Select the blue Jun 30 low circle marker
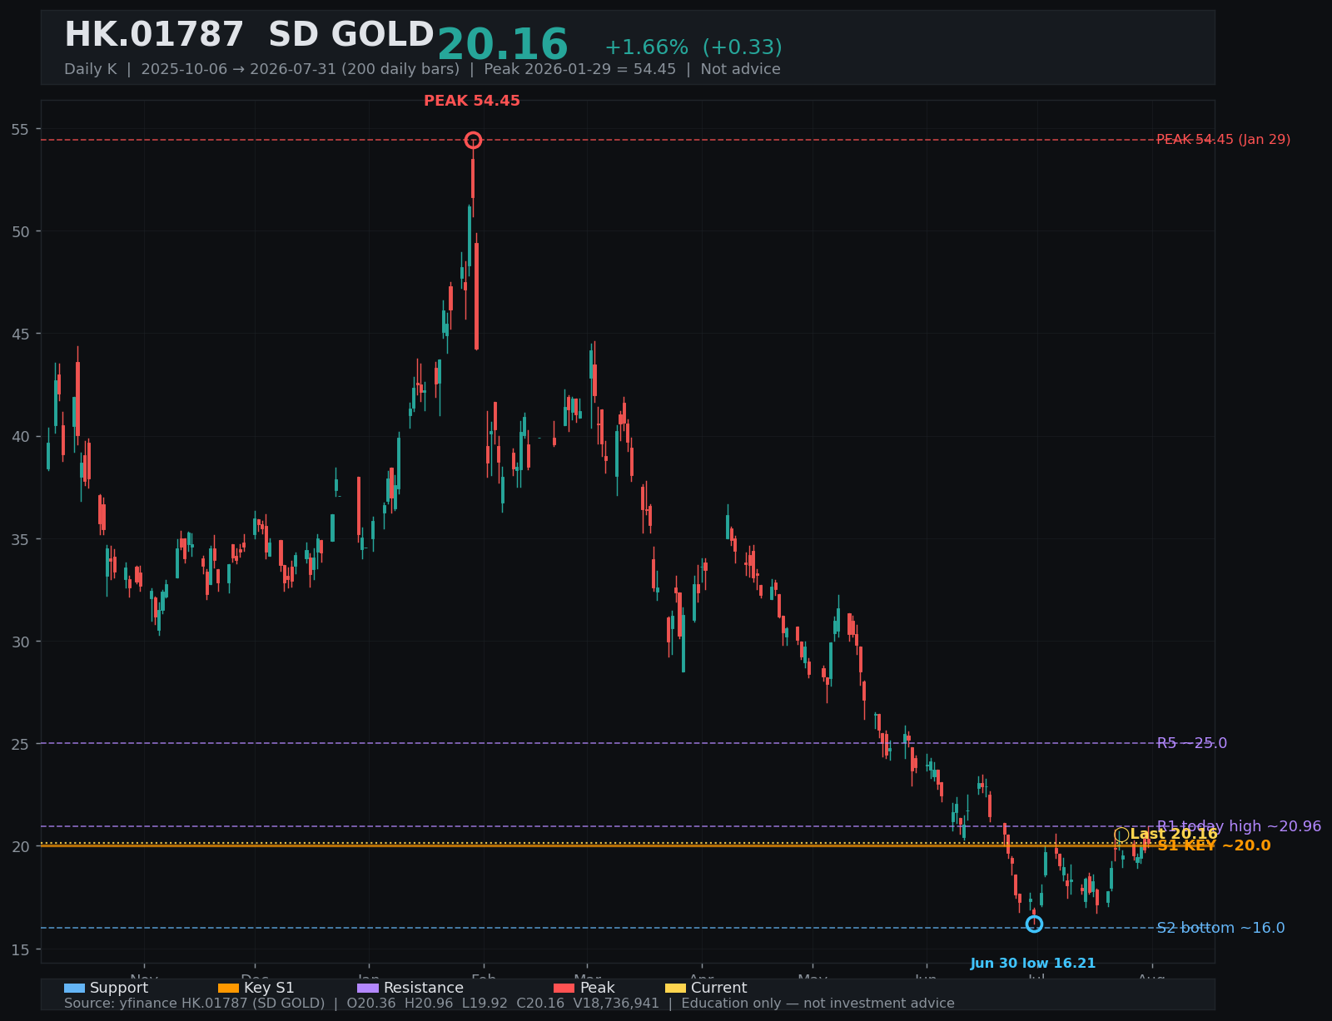Image resolution: width=1332 pixels, height=1021 pixels. [1034, 924]
